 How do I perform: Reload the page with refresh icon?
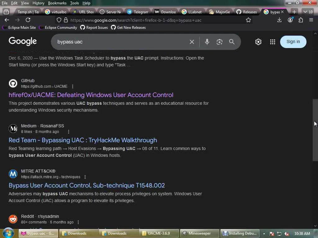click(x=28, y=20)
